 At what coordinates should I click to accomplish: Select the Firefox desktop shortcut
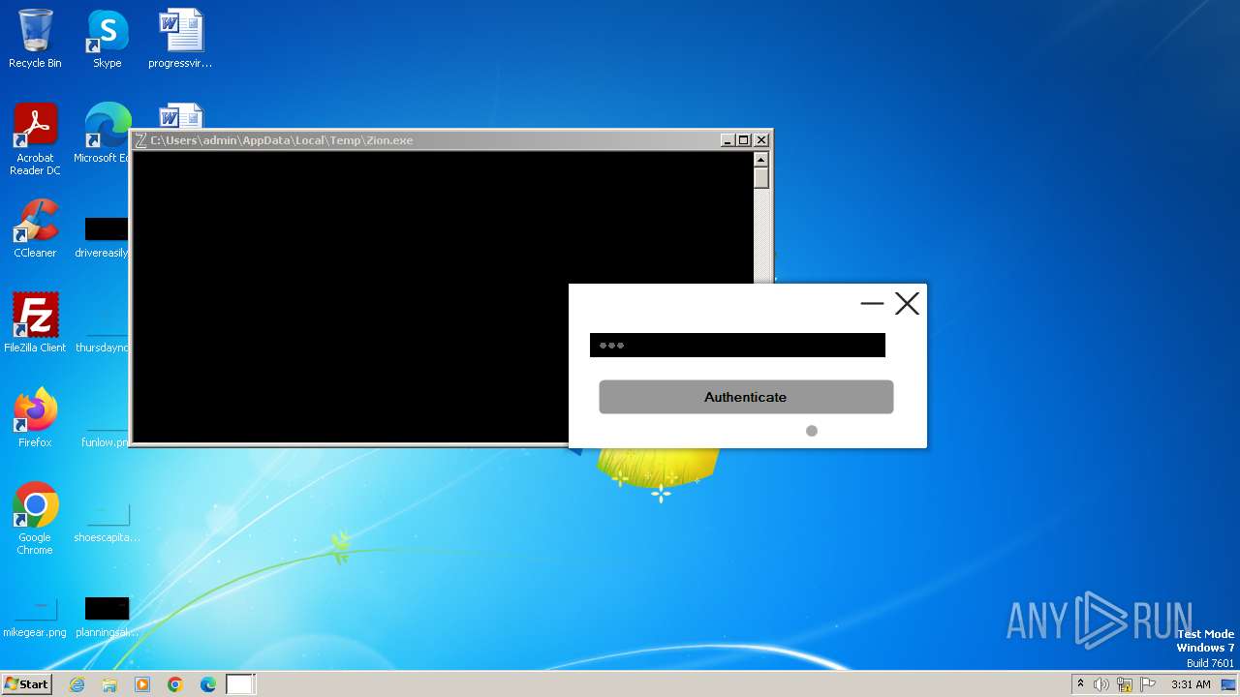pyautogui.click(x=35, y=418)
